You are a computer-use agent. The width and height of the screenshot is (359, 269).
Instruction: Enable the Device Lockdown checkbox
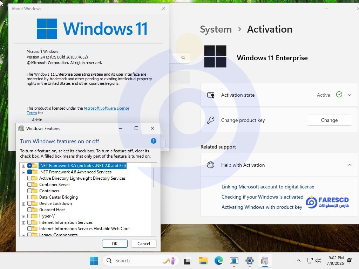pyautogui.click(x=29, y=204)
